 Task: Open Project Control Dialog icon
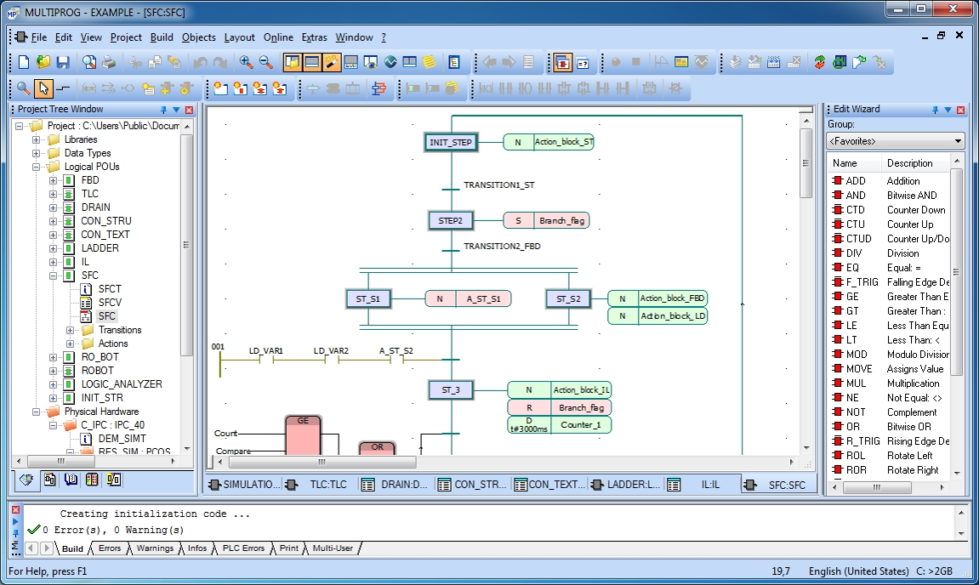[840, 62]
